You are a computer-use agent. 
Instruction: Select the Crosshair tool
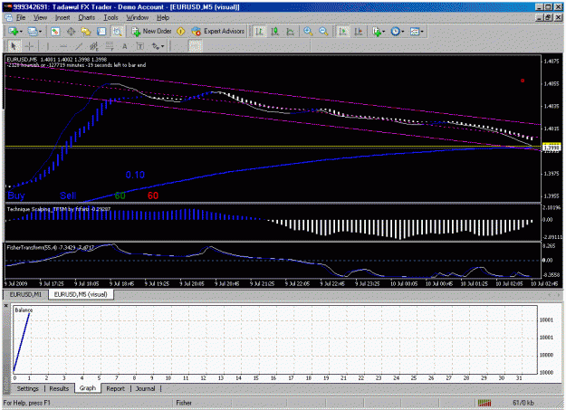coord(30,46)
